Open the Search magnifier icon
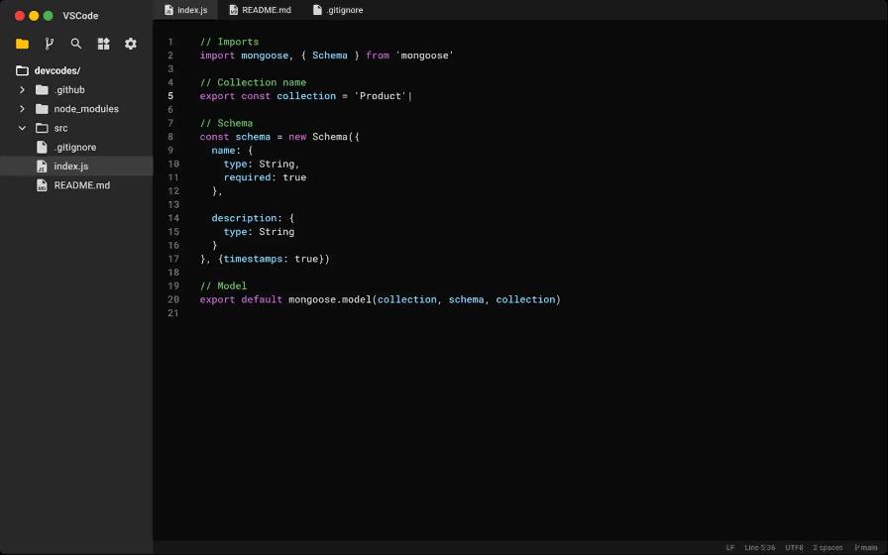This screenshot has height=555, width=888. pos(76,44)
